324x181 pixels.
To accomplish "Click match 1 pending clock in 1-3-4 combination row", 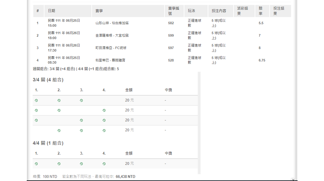I will pos(36,120).
